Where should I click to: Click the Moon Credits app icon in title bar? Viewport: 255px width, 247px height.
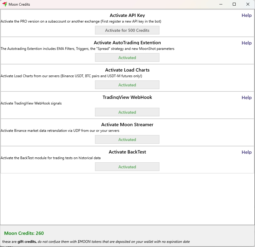click(x=4, y=4)
